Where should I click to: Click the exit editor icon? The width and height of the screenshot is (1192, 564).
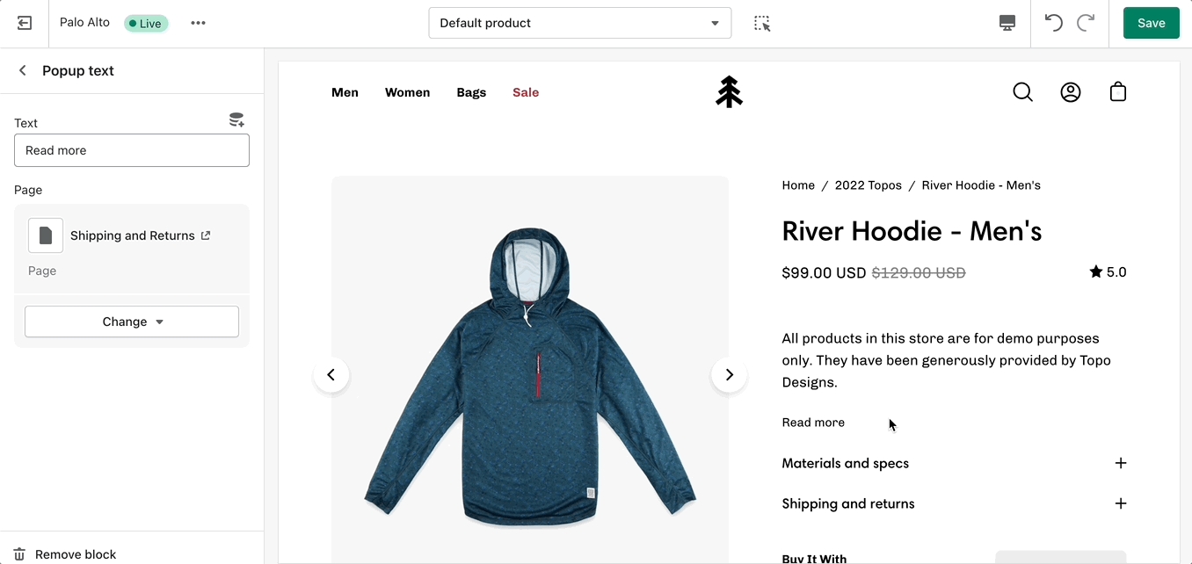click(25, 24)
